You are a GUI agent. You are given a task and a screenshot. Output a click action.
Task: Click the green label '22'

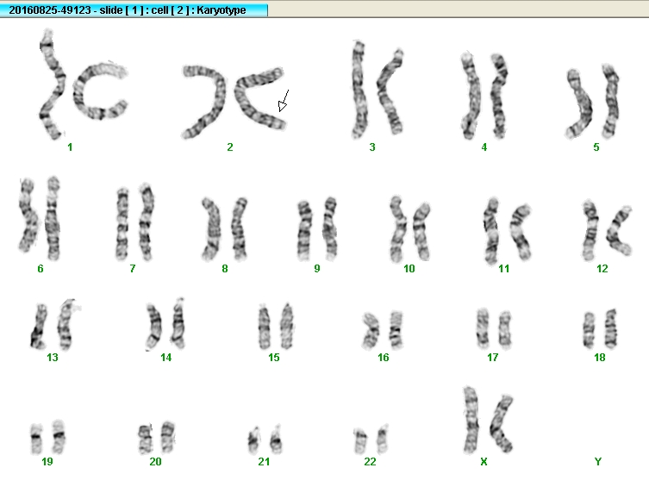[370, 461]
